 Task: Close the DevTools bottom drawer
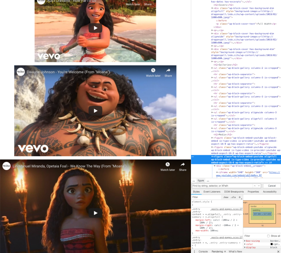pyautogui.click(x=278, y=252)
